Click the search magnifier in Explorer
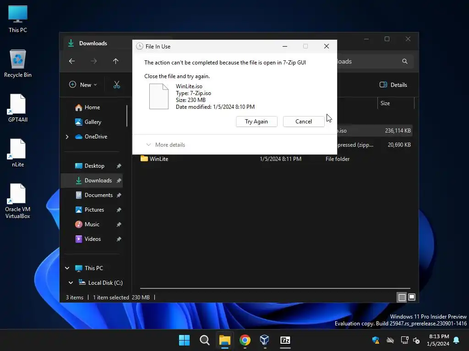Screen dimensions: 469x351 tap(405, 61)
